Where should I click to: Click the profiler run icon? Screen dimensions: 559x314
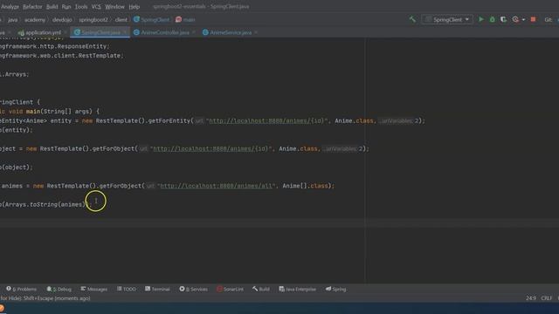(x=515, y=19)
